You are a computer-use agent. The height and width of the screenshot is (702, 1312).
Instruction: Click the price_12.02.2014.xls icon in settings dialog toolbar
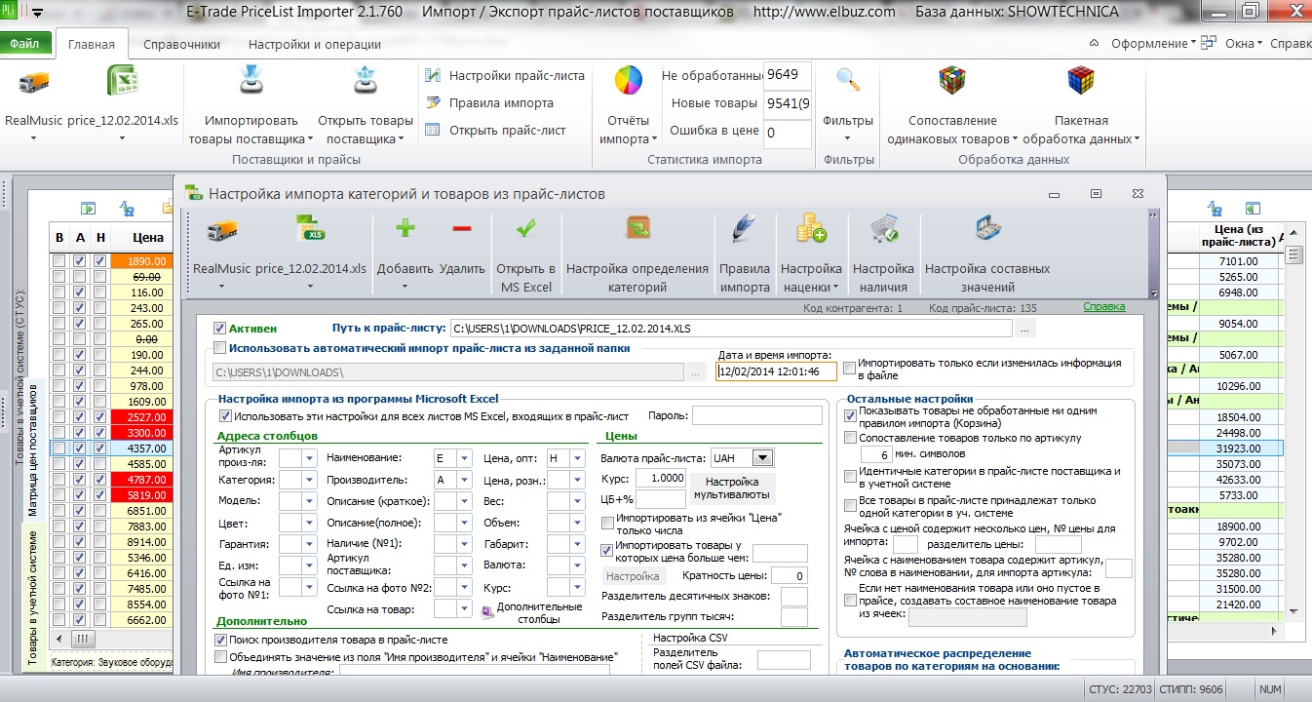click(311, 230)
